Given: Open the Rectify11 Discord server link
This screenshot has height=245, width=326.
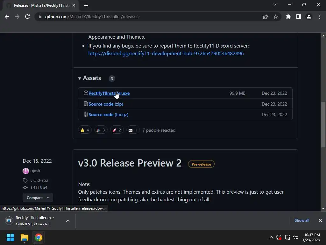Looking at the screenshot, I should pyautogui.click(x=166, y=53).
